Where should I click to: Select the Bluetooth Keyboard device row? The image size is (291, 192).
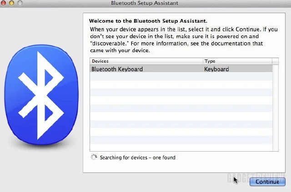point(181,69)
